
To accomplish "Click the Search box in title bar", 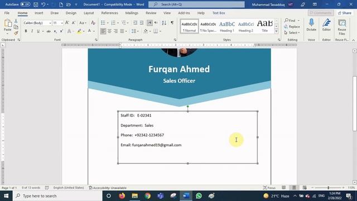I will [197, 4].
